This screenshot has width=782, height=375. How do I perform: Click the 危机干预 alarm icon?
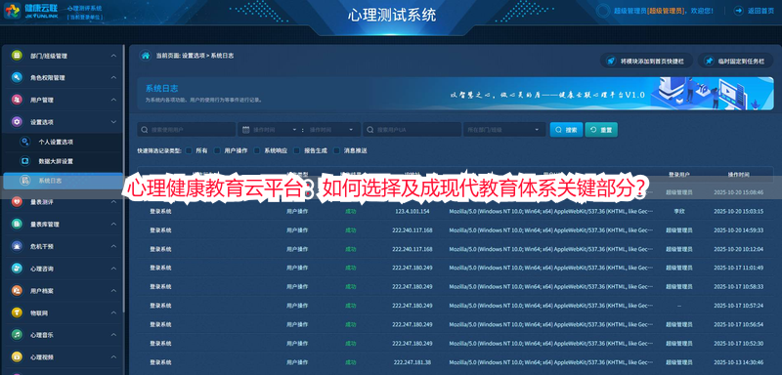point(17,246)
